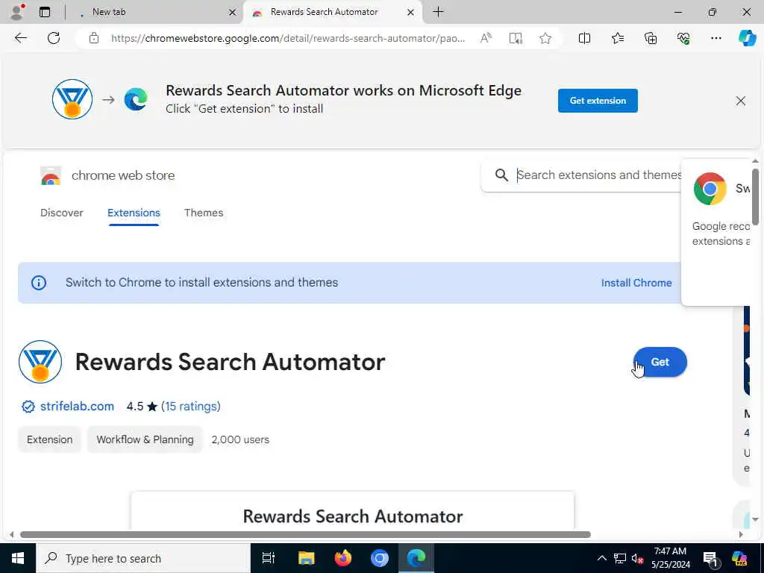The height and width of the screenshot is (573, 764).
Task: Open the network tray icon
Action: [620, 558]
